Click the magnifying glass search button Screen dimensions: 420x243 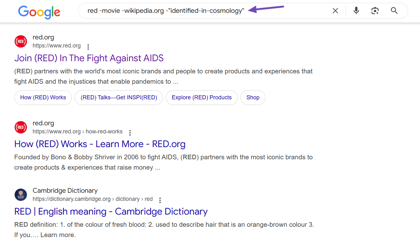click(x=394, y=11)
